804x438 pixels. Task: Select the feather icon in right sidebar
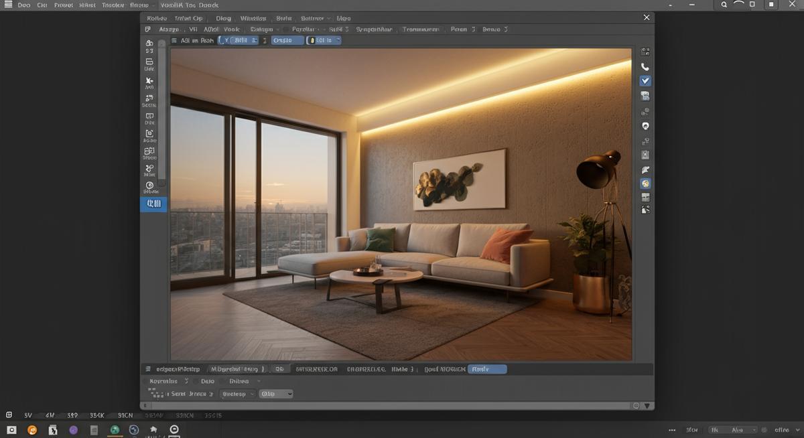tap(645, 169)
